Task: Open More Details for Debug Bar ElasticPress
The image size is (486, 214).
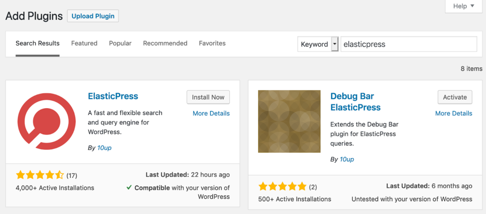Action: tap(454, 113)
